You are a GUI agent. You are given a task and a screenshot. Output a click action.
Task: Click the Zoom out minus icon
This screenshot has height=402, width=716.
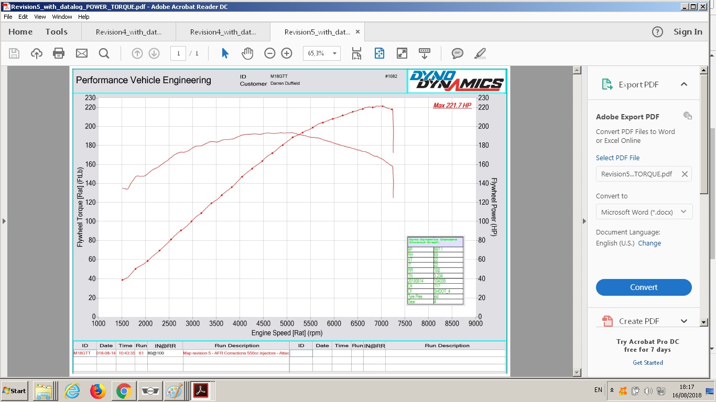point(269,53)
